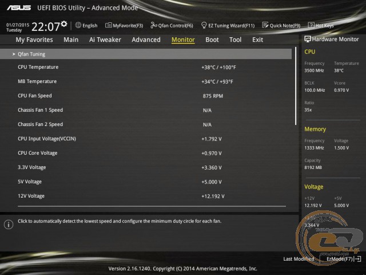Launch Qfan Control(F6)

click(172, 25)
